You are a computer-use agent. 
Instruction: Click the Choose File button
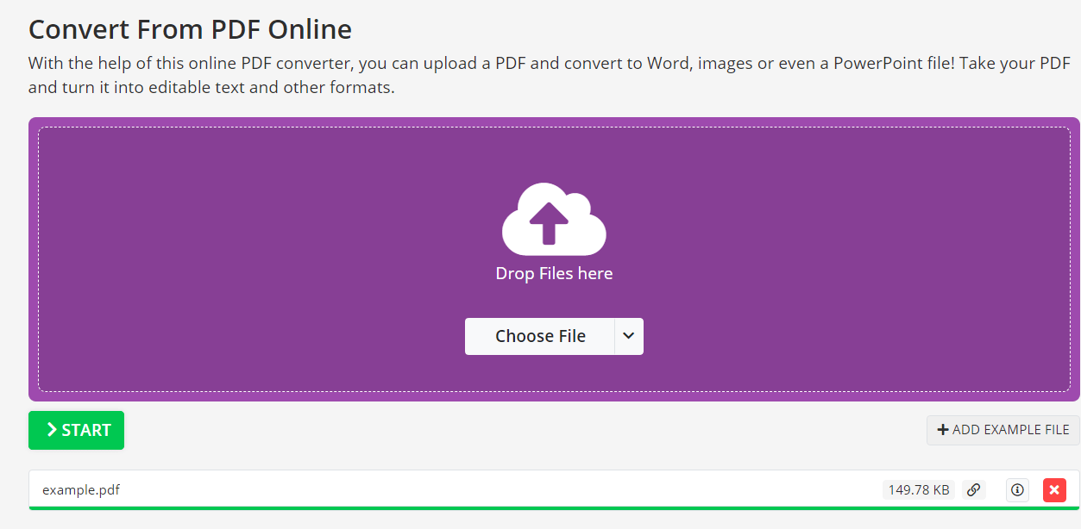click(540, 336)
